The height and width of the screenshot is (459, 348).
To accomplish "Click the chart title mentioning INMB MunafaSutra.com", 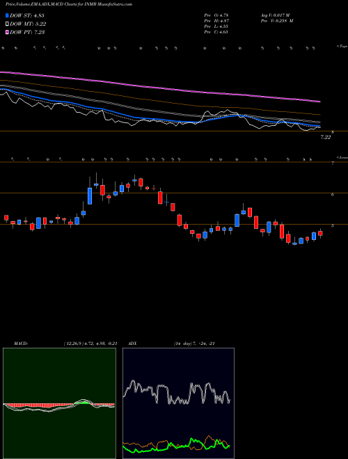I will point(69,4).
